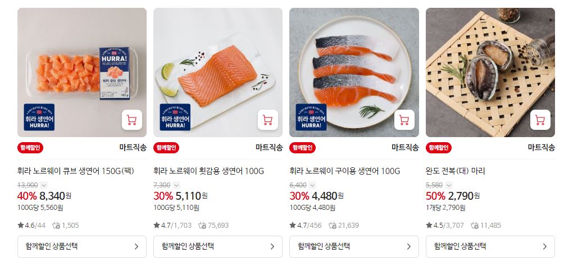Viewport: 564px width, 258px height.
Task: Click star rating 4.5/3,707 on abalone
Action: point(444,226)
